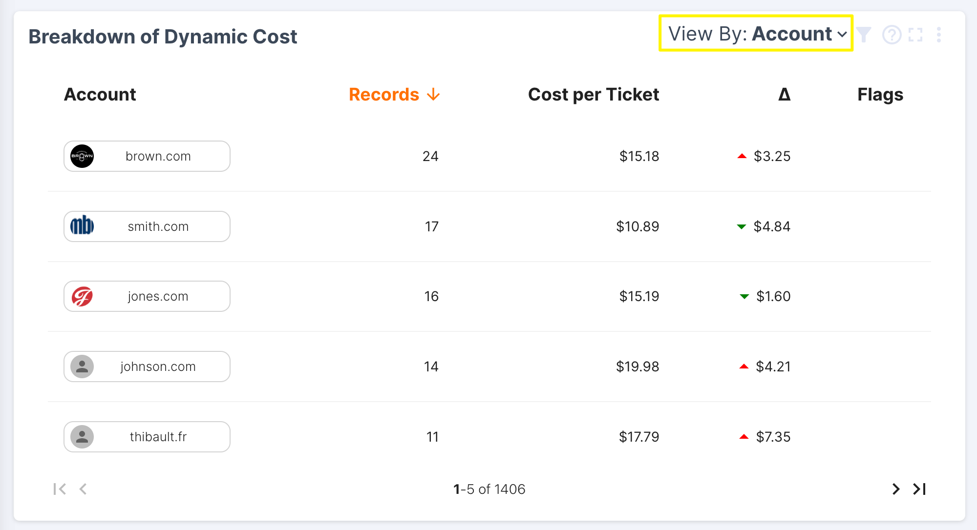Go to next page of results
Image resolution: width=977 pixels, height=530 pixels.
(895, 489)
